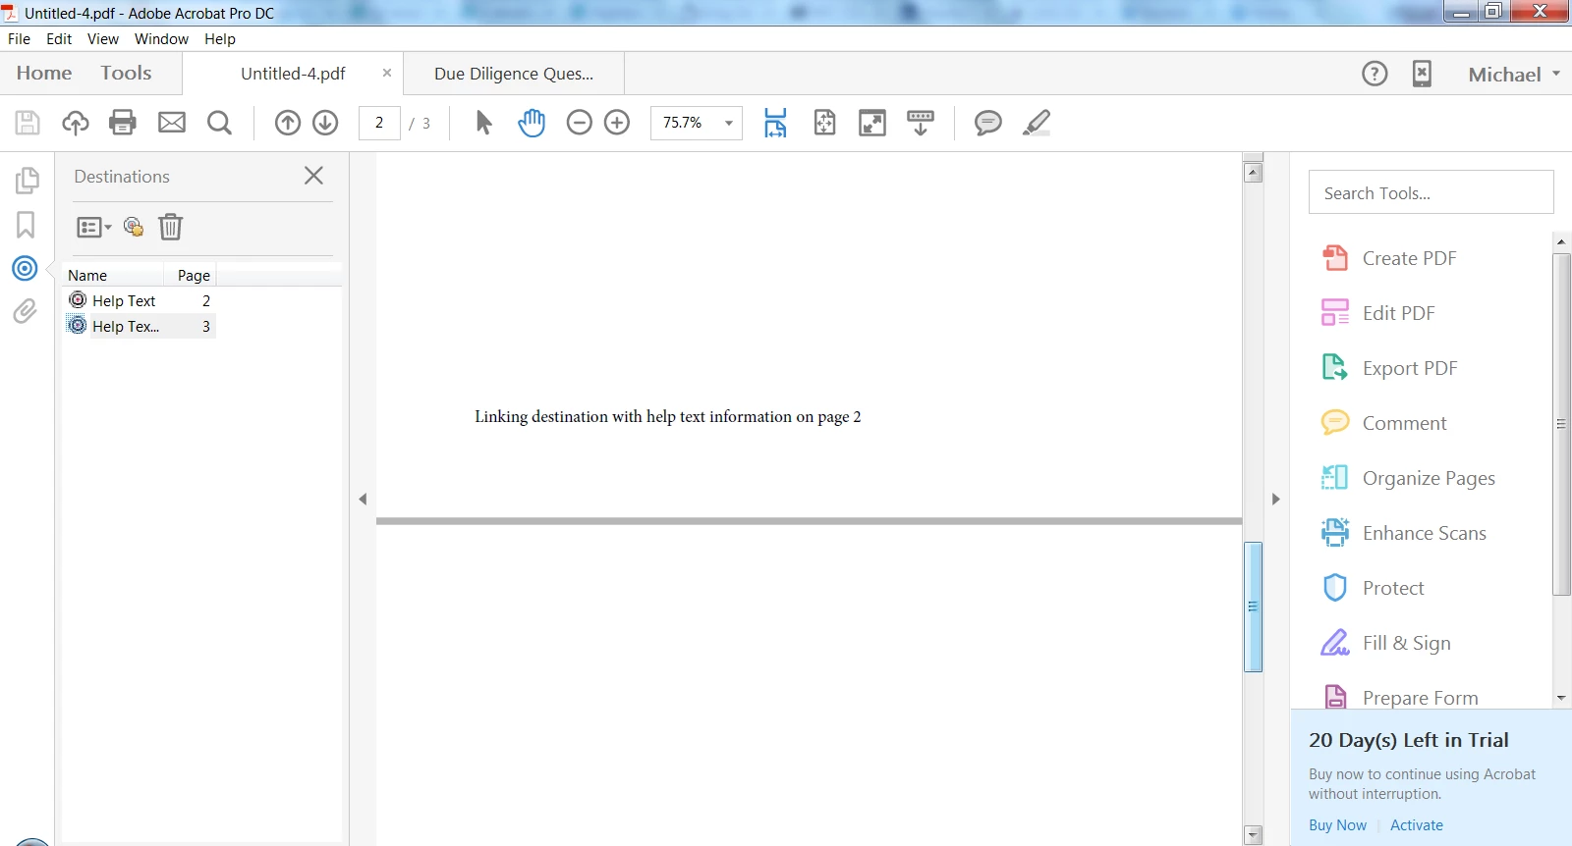1572x846 pixels.
Task: Click the document vertical scrollbar thumb
Action: coord(1253,607)
